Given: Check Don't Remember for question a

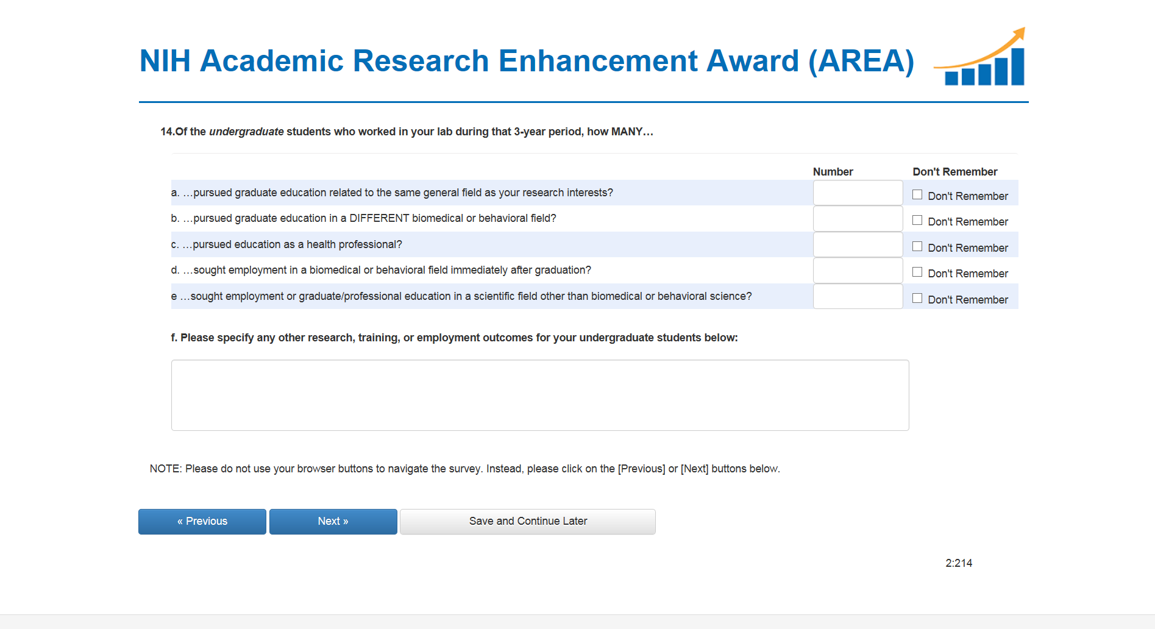Looking at the screenshot, I should pos(917,195).
